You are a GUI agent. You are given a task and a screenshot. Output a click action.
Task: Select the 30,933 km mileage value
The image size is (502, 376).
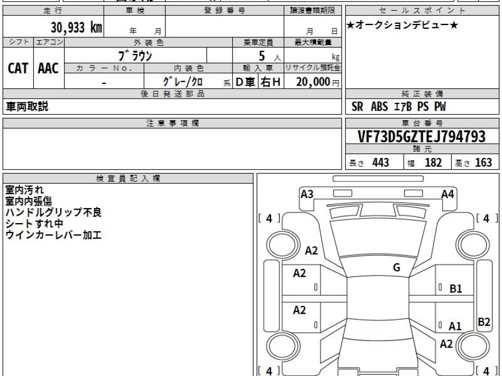coord(77,28)
